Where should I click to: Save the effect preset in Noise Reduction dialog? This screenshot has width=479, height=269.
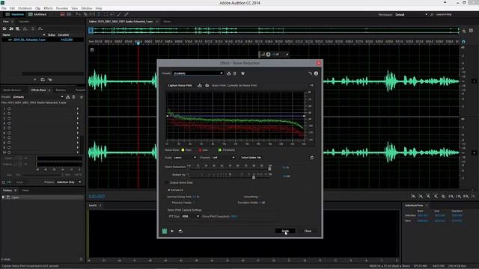click(x=229, y=73)
